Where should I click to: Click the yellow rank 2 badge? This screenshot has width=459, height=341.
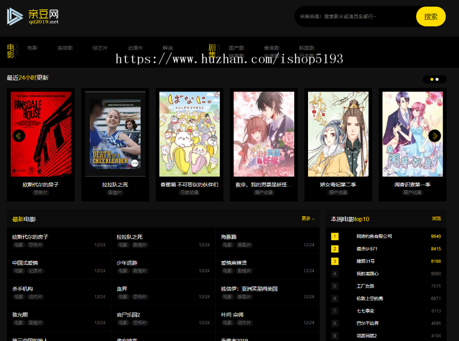[335, 249]
